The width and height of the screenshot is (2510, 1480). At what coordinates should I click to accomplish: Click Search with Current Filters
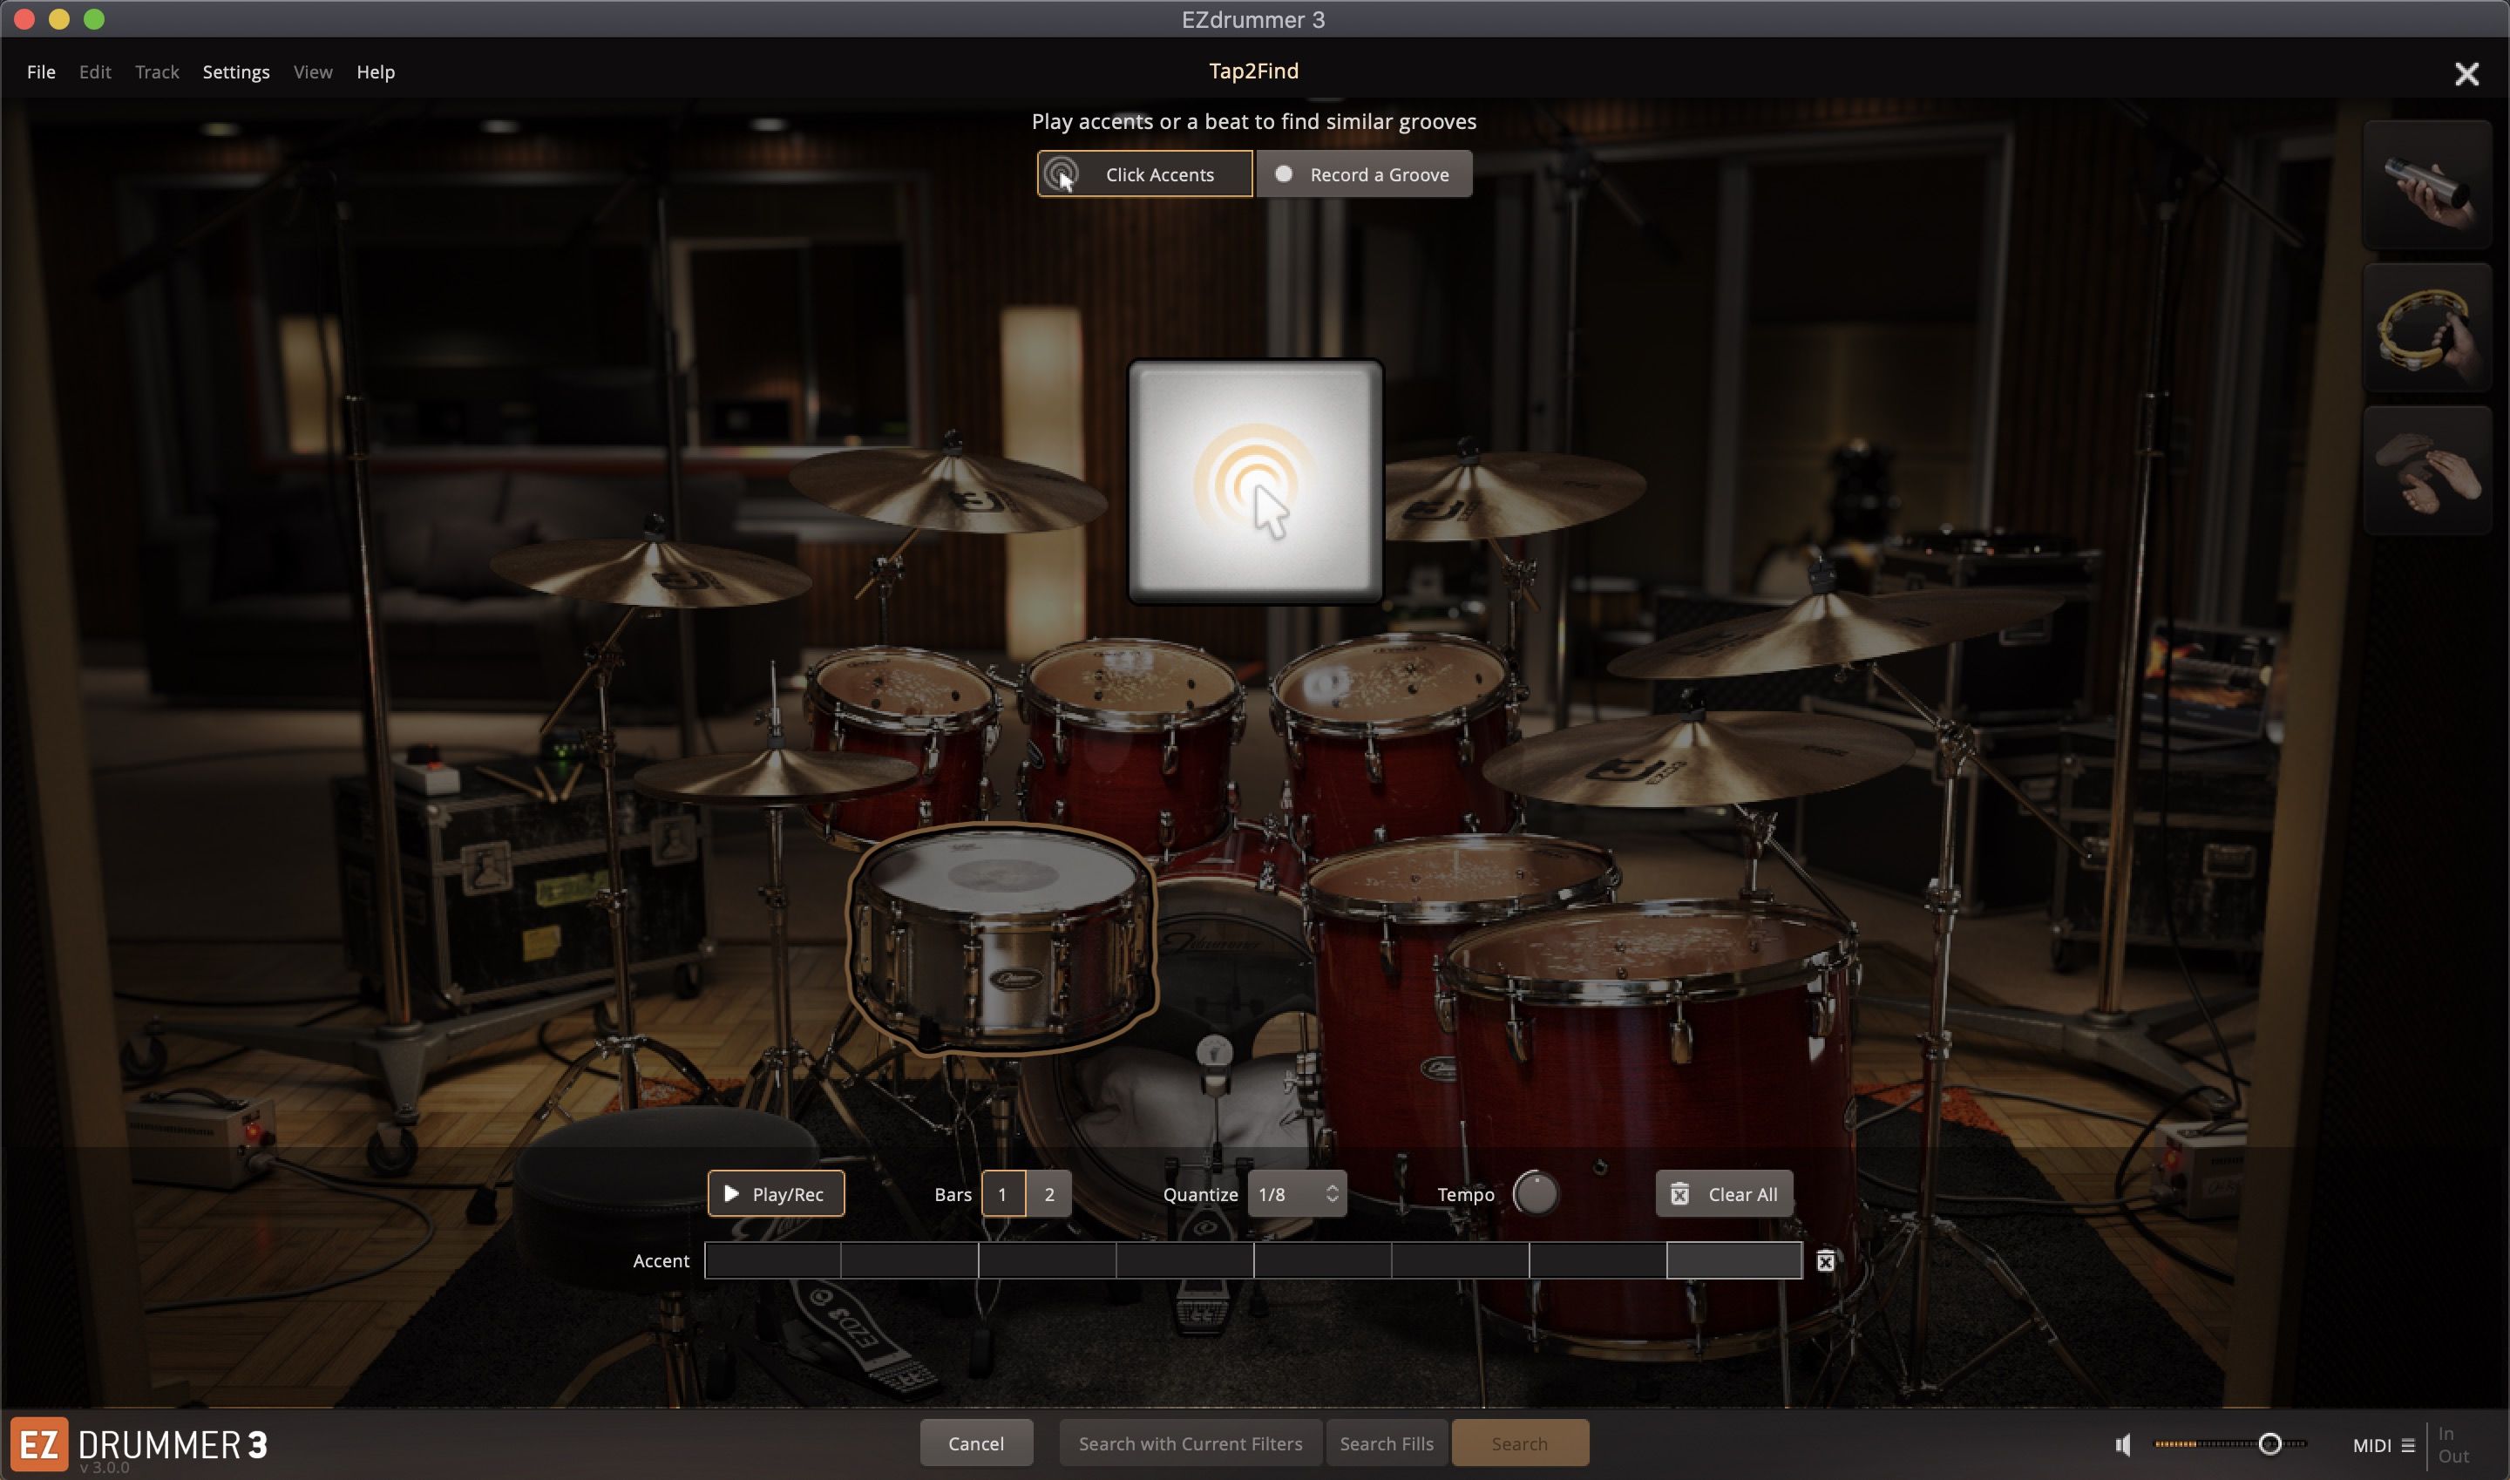[1190, 1443]
